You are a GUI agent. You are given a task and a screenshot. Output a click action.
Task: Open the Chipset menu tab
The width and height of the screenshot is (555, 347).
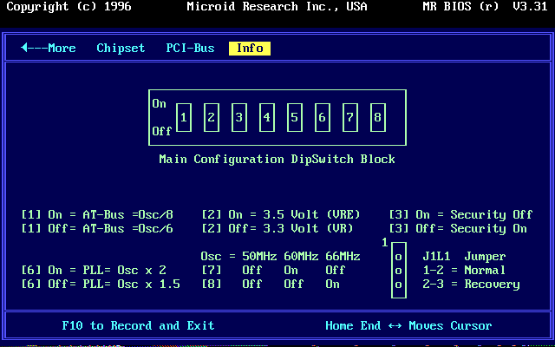point(121,49)
